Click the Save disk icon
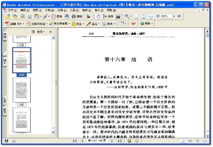 [22, 16]
